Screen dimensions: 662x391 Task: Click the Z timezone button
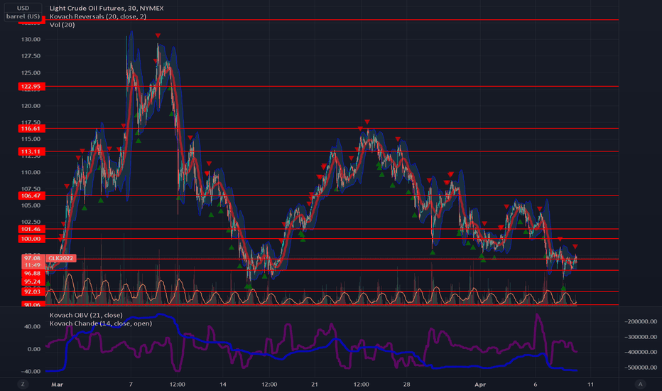23,384
